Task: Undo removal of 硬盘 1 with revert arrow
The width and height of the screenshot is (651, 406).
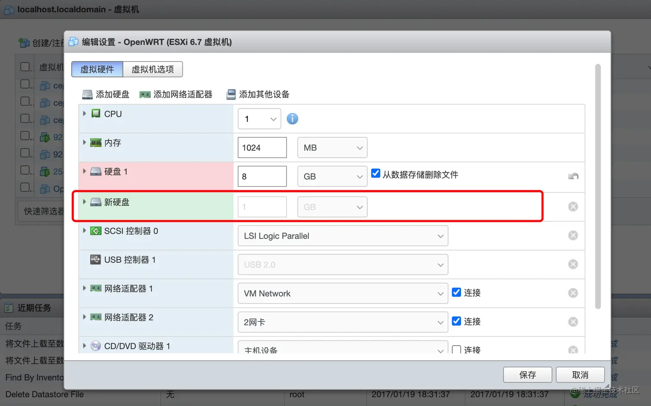Action: (x=573, y=176)
